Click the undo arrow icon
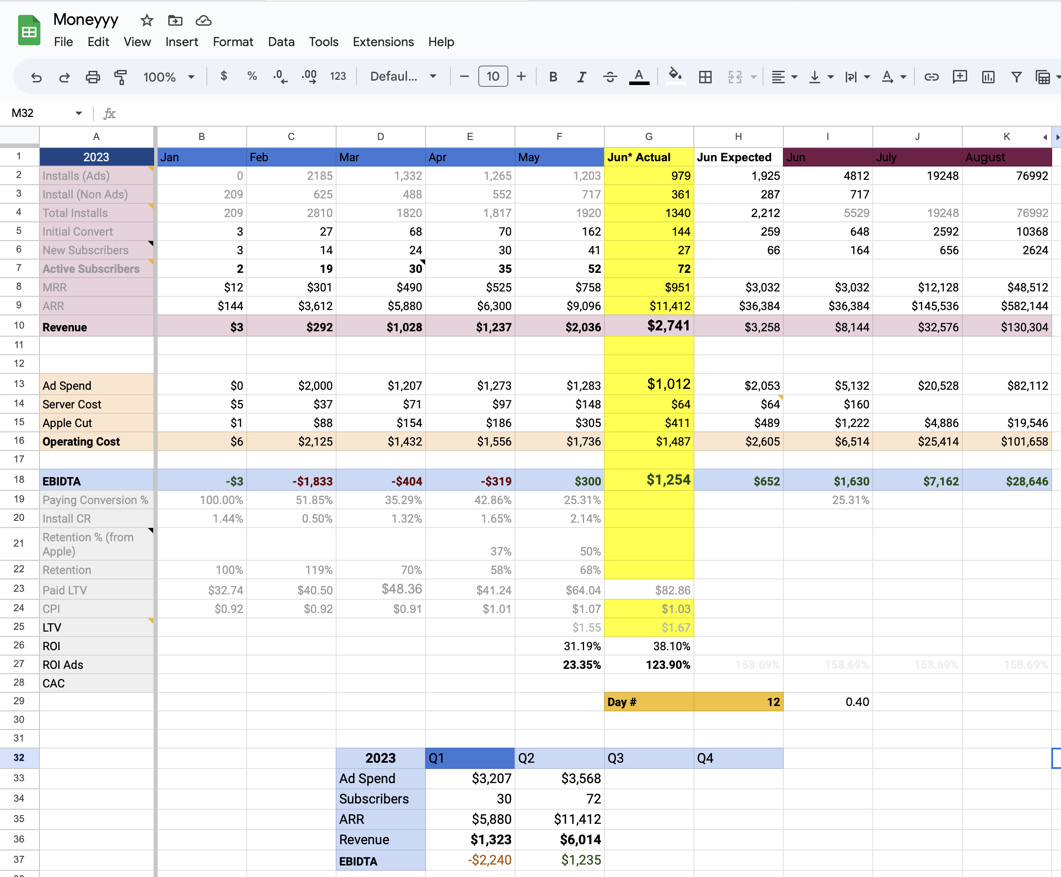This screenshot has width=1061, height=877. (36, 77)
